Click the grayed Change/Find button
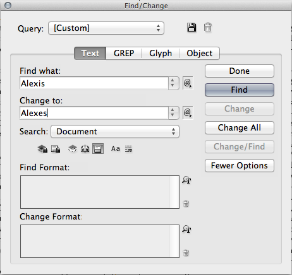 240,146
